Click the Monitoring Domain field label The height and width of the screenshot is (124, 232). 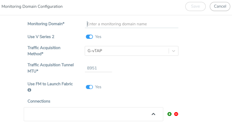point(46,24)
